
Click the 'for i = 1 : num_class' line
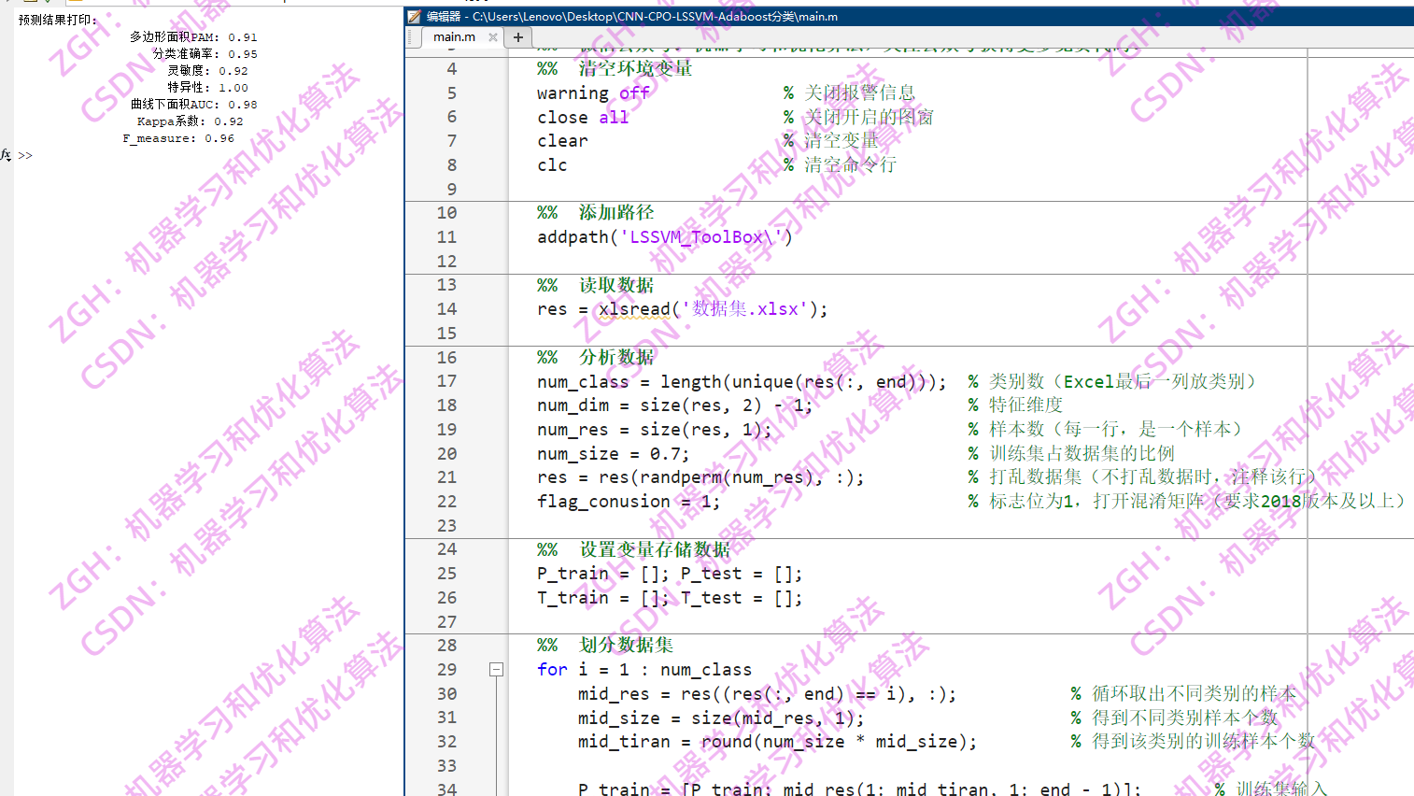[x=644, y=670]
